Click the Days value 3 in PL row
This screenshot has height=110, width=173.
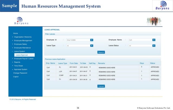click(142, 67)
